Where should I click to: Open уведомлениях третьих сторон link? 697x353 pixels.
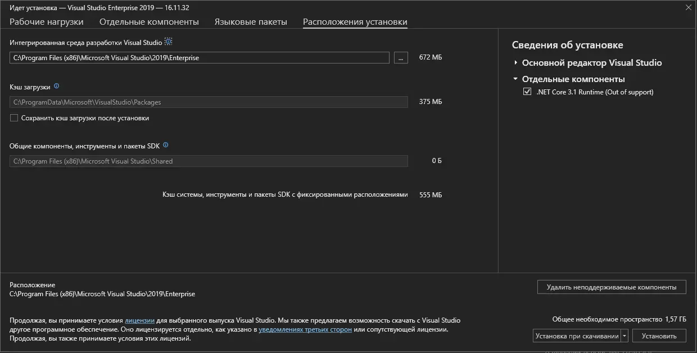pos(305,329)
